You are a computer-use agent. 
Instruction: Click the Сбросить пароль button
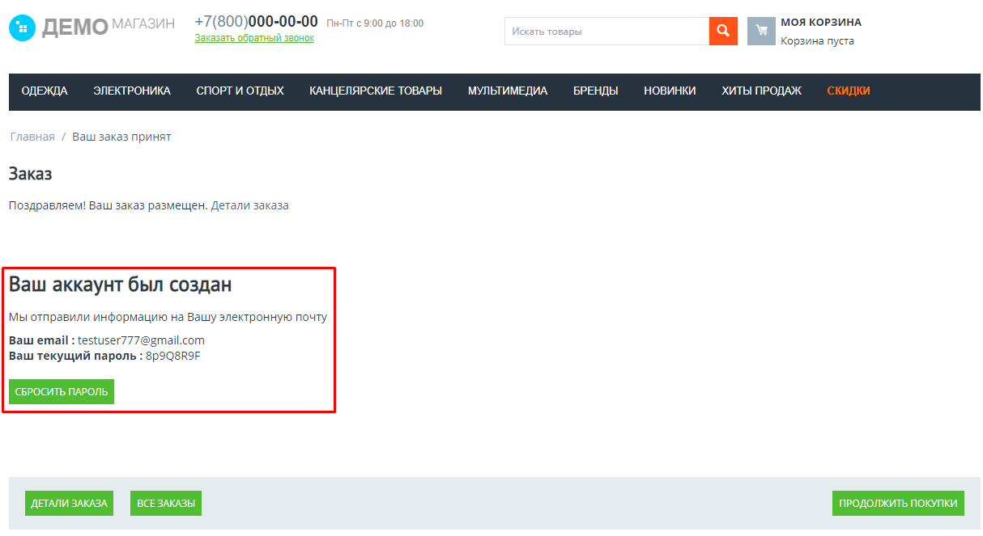(x=62, y=391)
